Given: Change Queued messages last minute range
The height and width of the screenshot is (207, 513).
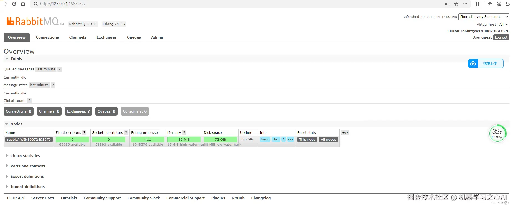Looking at the screenshot, I should click(46, 69).
